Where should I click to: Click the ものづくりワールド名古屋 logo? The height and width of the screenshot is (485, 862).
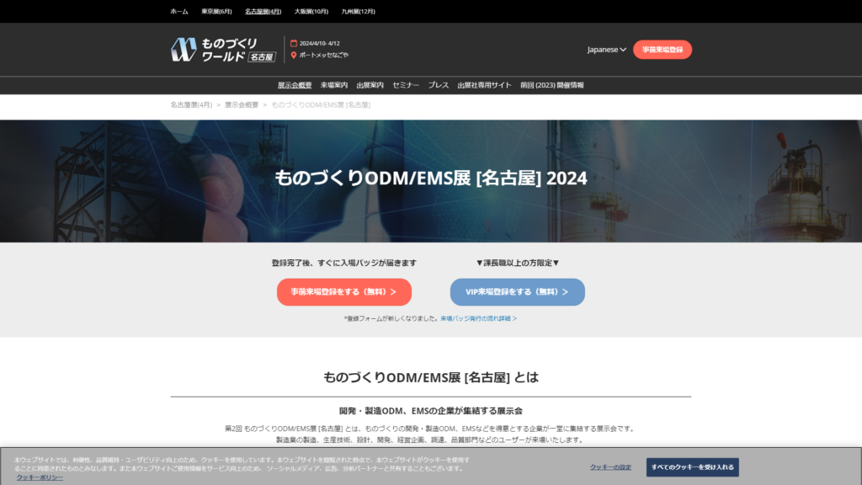click(x=223, y=50)
